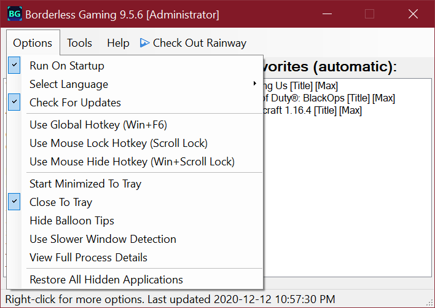Image resolution: width=435 pixels, height=308 pixels.
Task: Uncheck the Run On Startup option
Action: [x=66, y=66]
